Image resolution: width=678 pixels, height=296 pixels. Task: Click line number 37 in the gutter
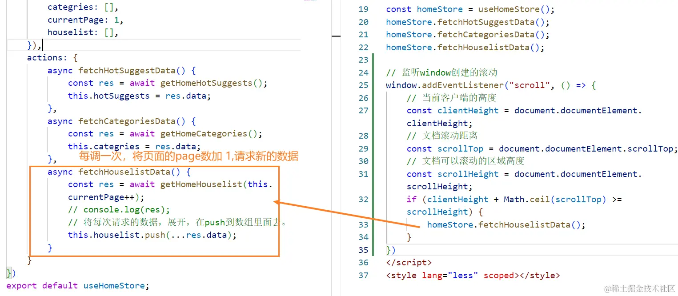pos(363,275)
